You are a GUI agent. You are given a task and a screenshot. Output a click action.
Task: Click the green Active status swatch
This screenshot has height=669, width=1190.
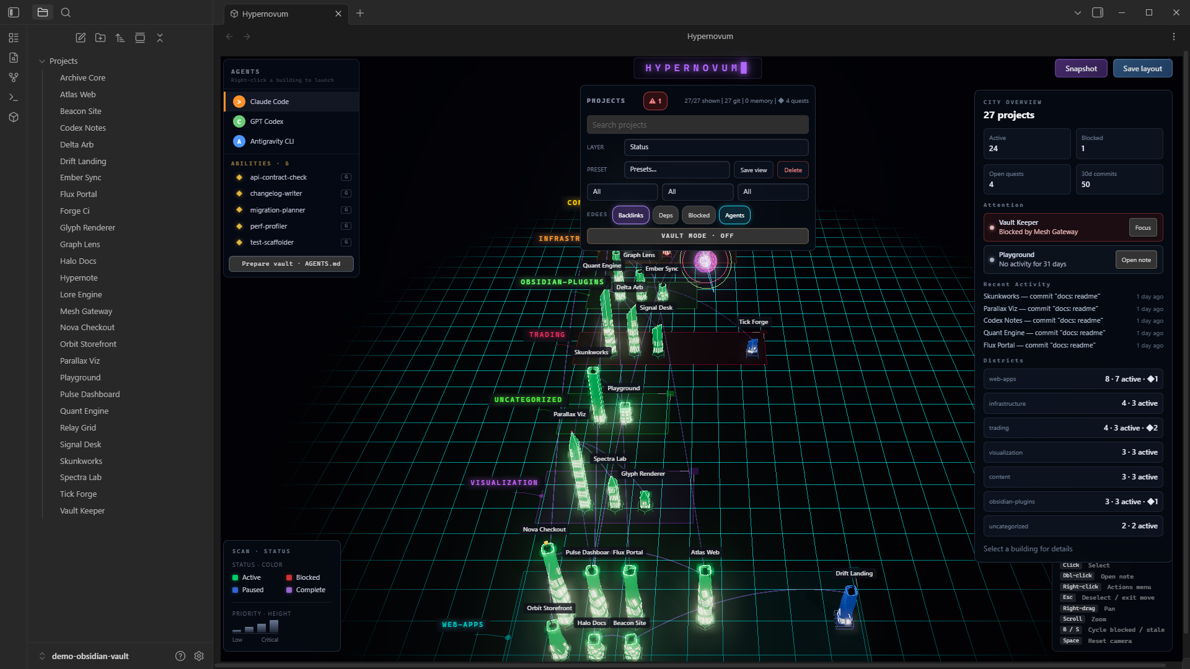point(236,577)
